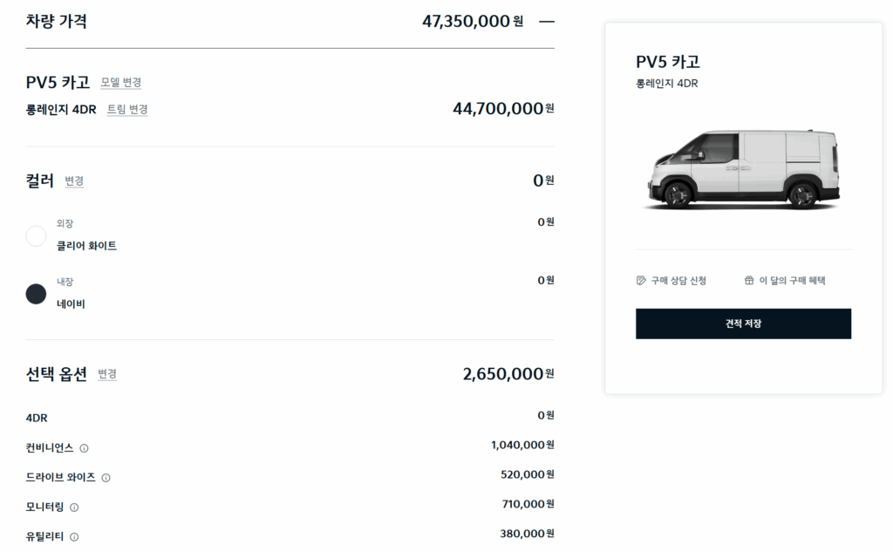Click 모델 변경 link
Image resolution: width=893 pixels, height=552 pixels.
[121, 83]
